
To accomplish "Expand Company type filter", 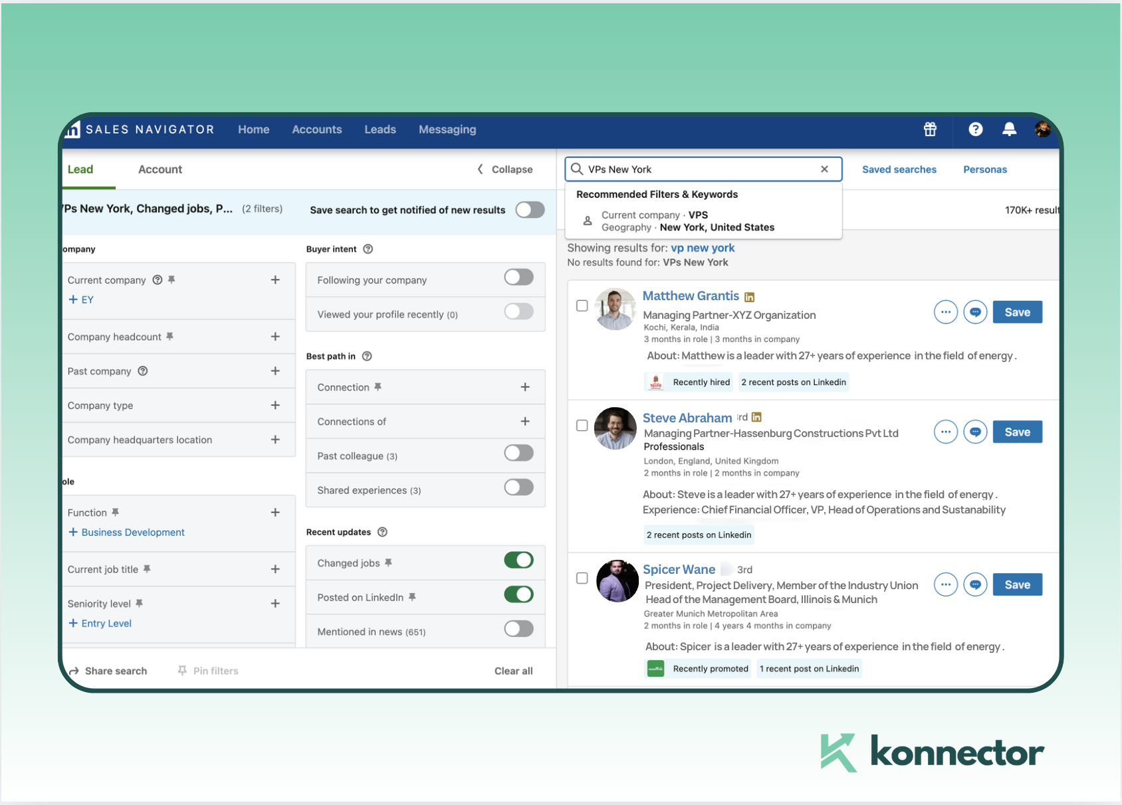I will (x=275, y=405).
